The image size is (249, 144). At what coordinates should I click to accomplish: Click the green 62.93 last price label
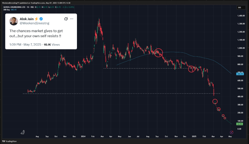[x=240, y=124]
